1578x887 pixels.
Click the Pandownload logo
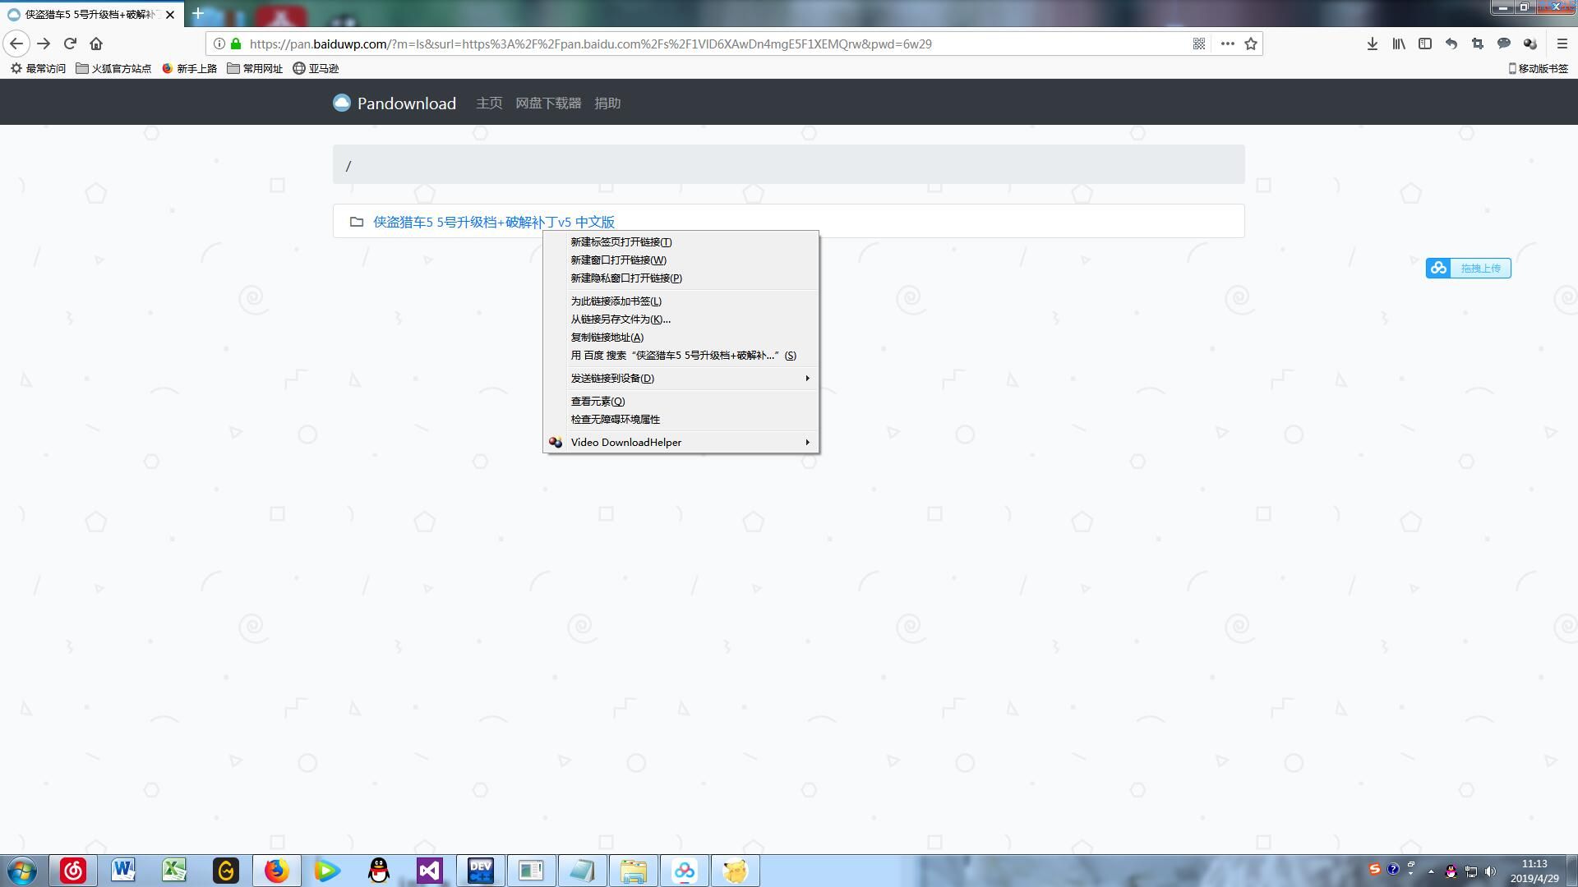coord(394,103)
